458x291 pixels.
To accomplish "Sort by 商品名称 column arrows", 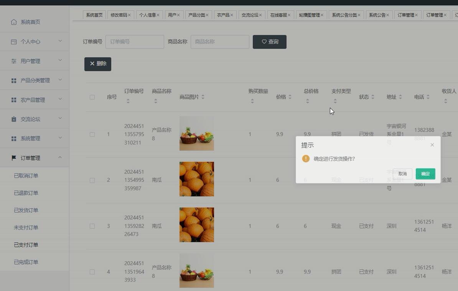I will (x=156, y=101).
